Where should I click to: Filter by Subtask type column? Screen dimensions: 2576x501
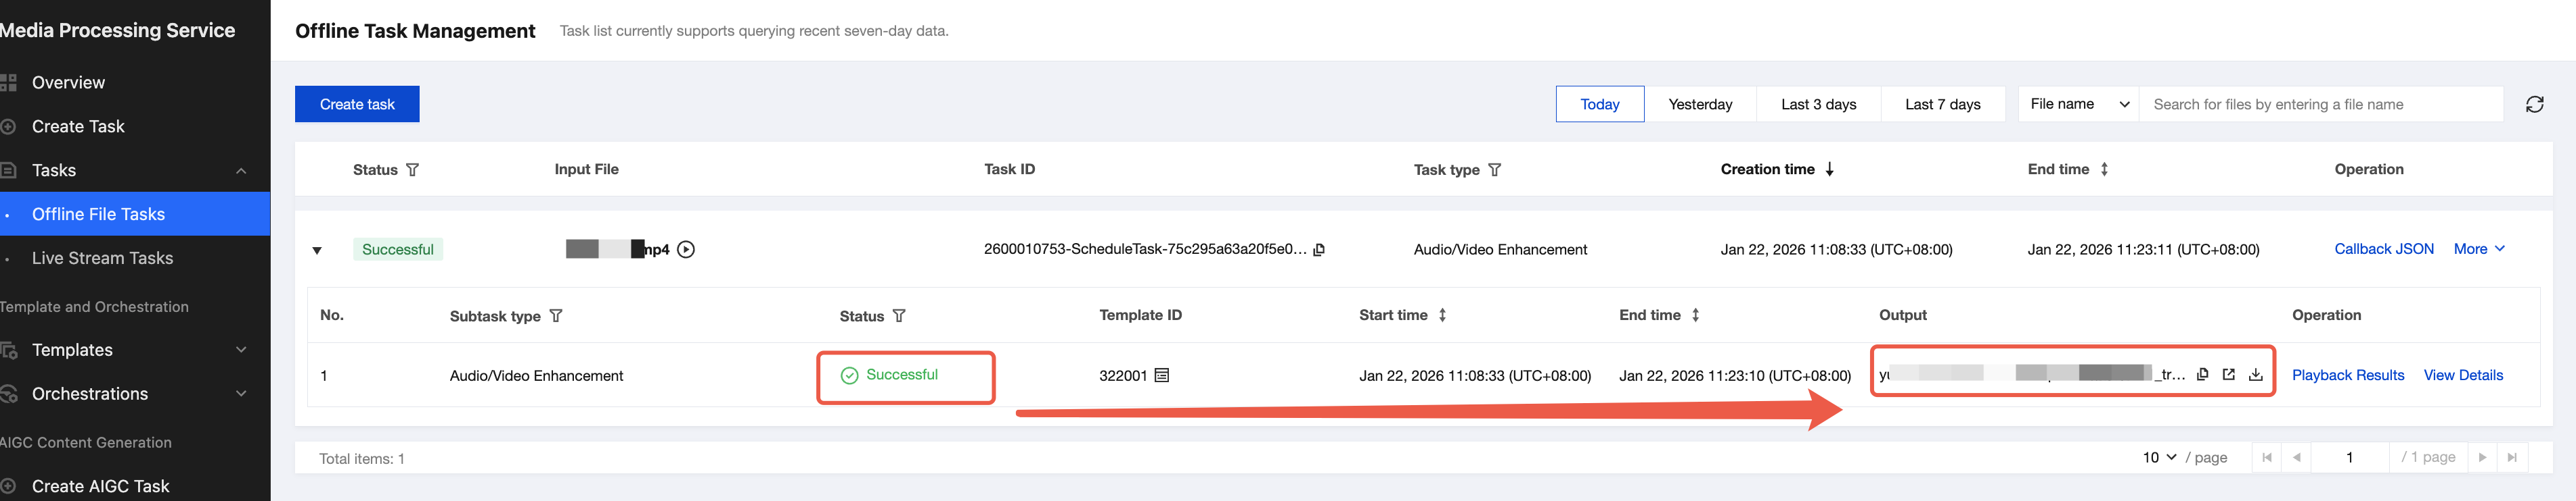click(x=556, y=315)
